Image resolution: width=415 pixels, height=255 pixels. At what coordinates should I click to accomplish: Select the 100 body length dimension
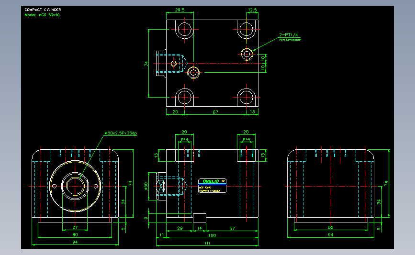click(x=212, y=235)
